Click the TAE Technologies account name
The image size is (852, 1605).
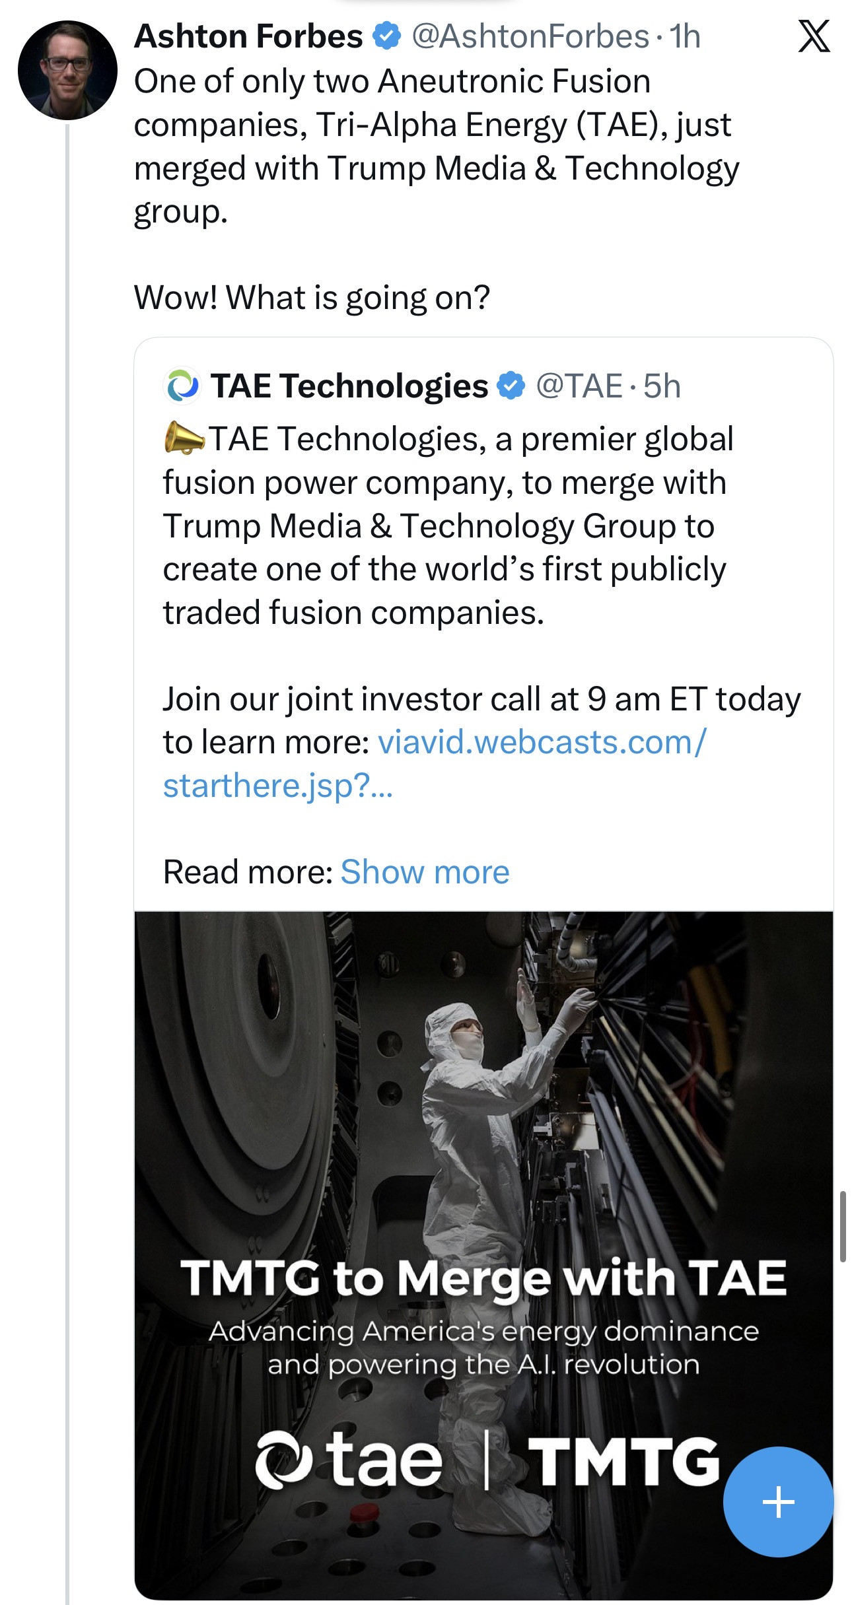[349, 386]
